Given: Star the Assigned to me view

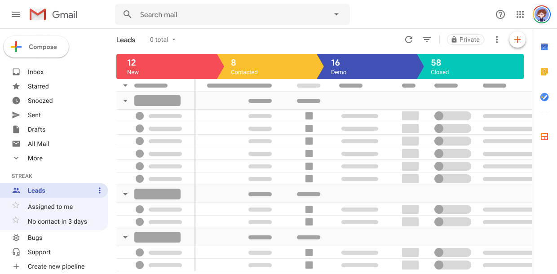Looking at the screenshot, I should tap(16, 206).
